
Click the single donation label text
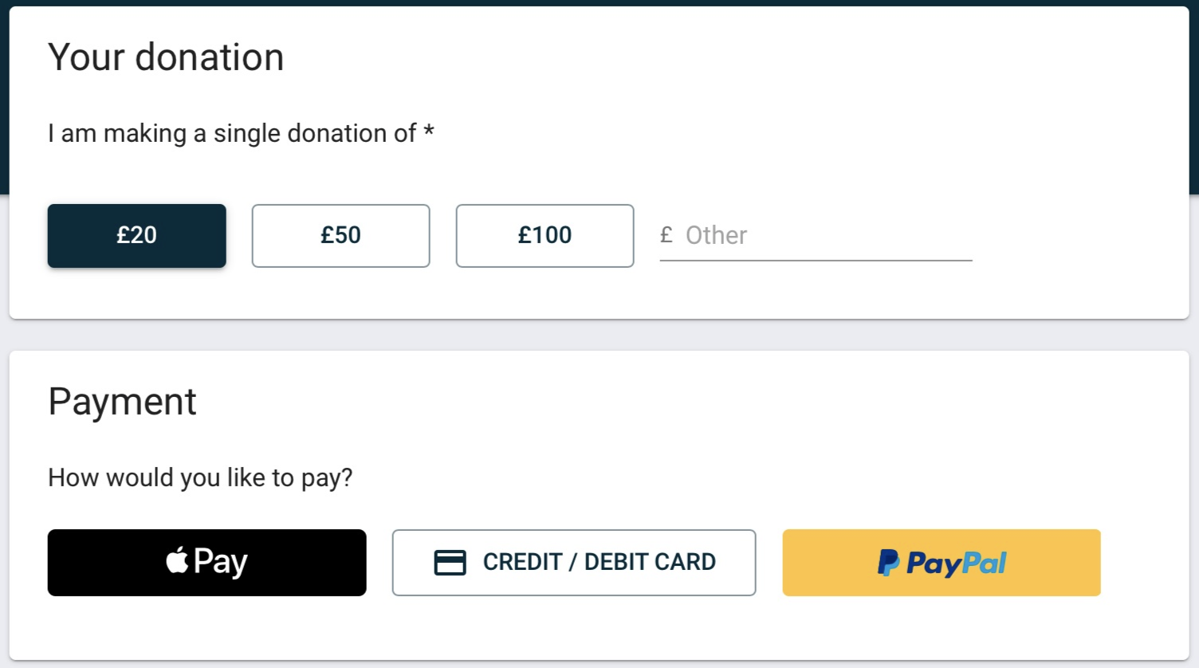coord(232,133)
